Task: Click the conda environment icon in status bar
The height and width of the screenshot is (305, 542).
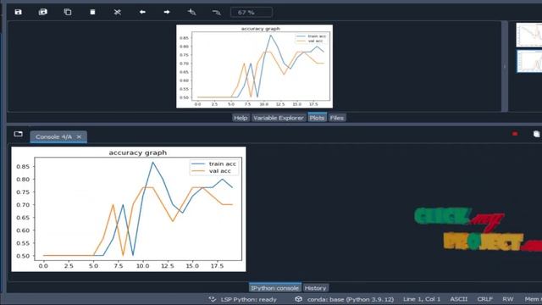Action: tap(299, 299)
